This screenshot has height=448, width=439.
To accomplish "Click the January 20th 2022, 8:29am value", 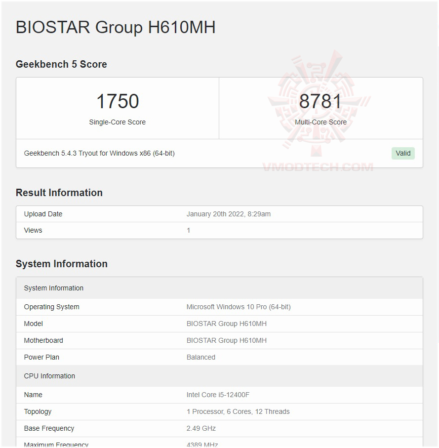I will tap(229, 214).
